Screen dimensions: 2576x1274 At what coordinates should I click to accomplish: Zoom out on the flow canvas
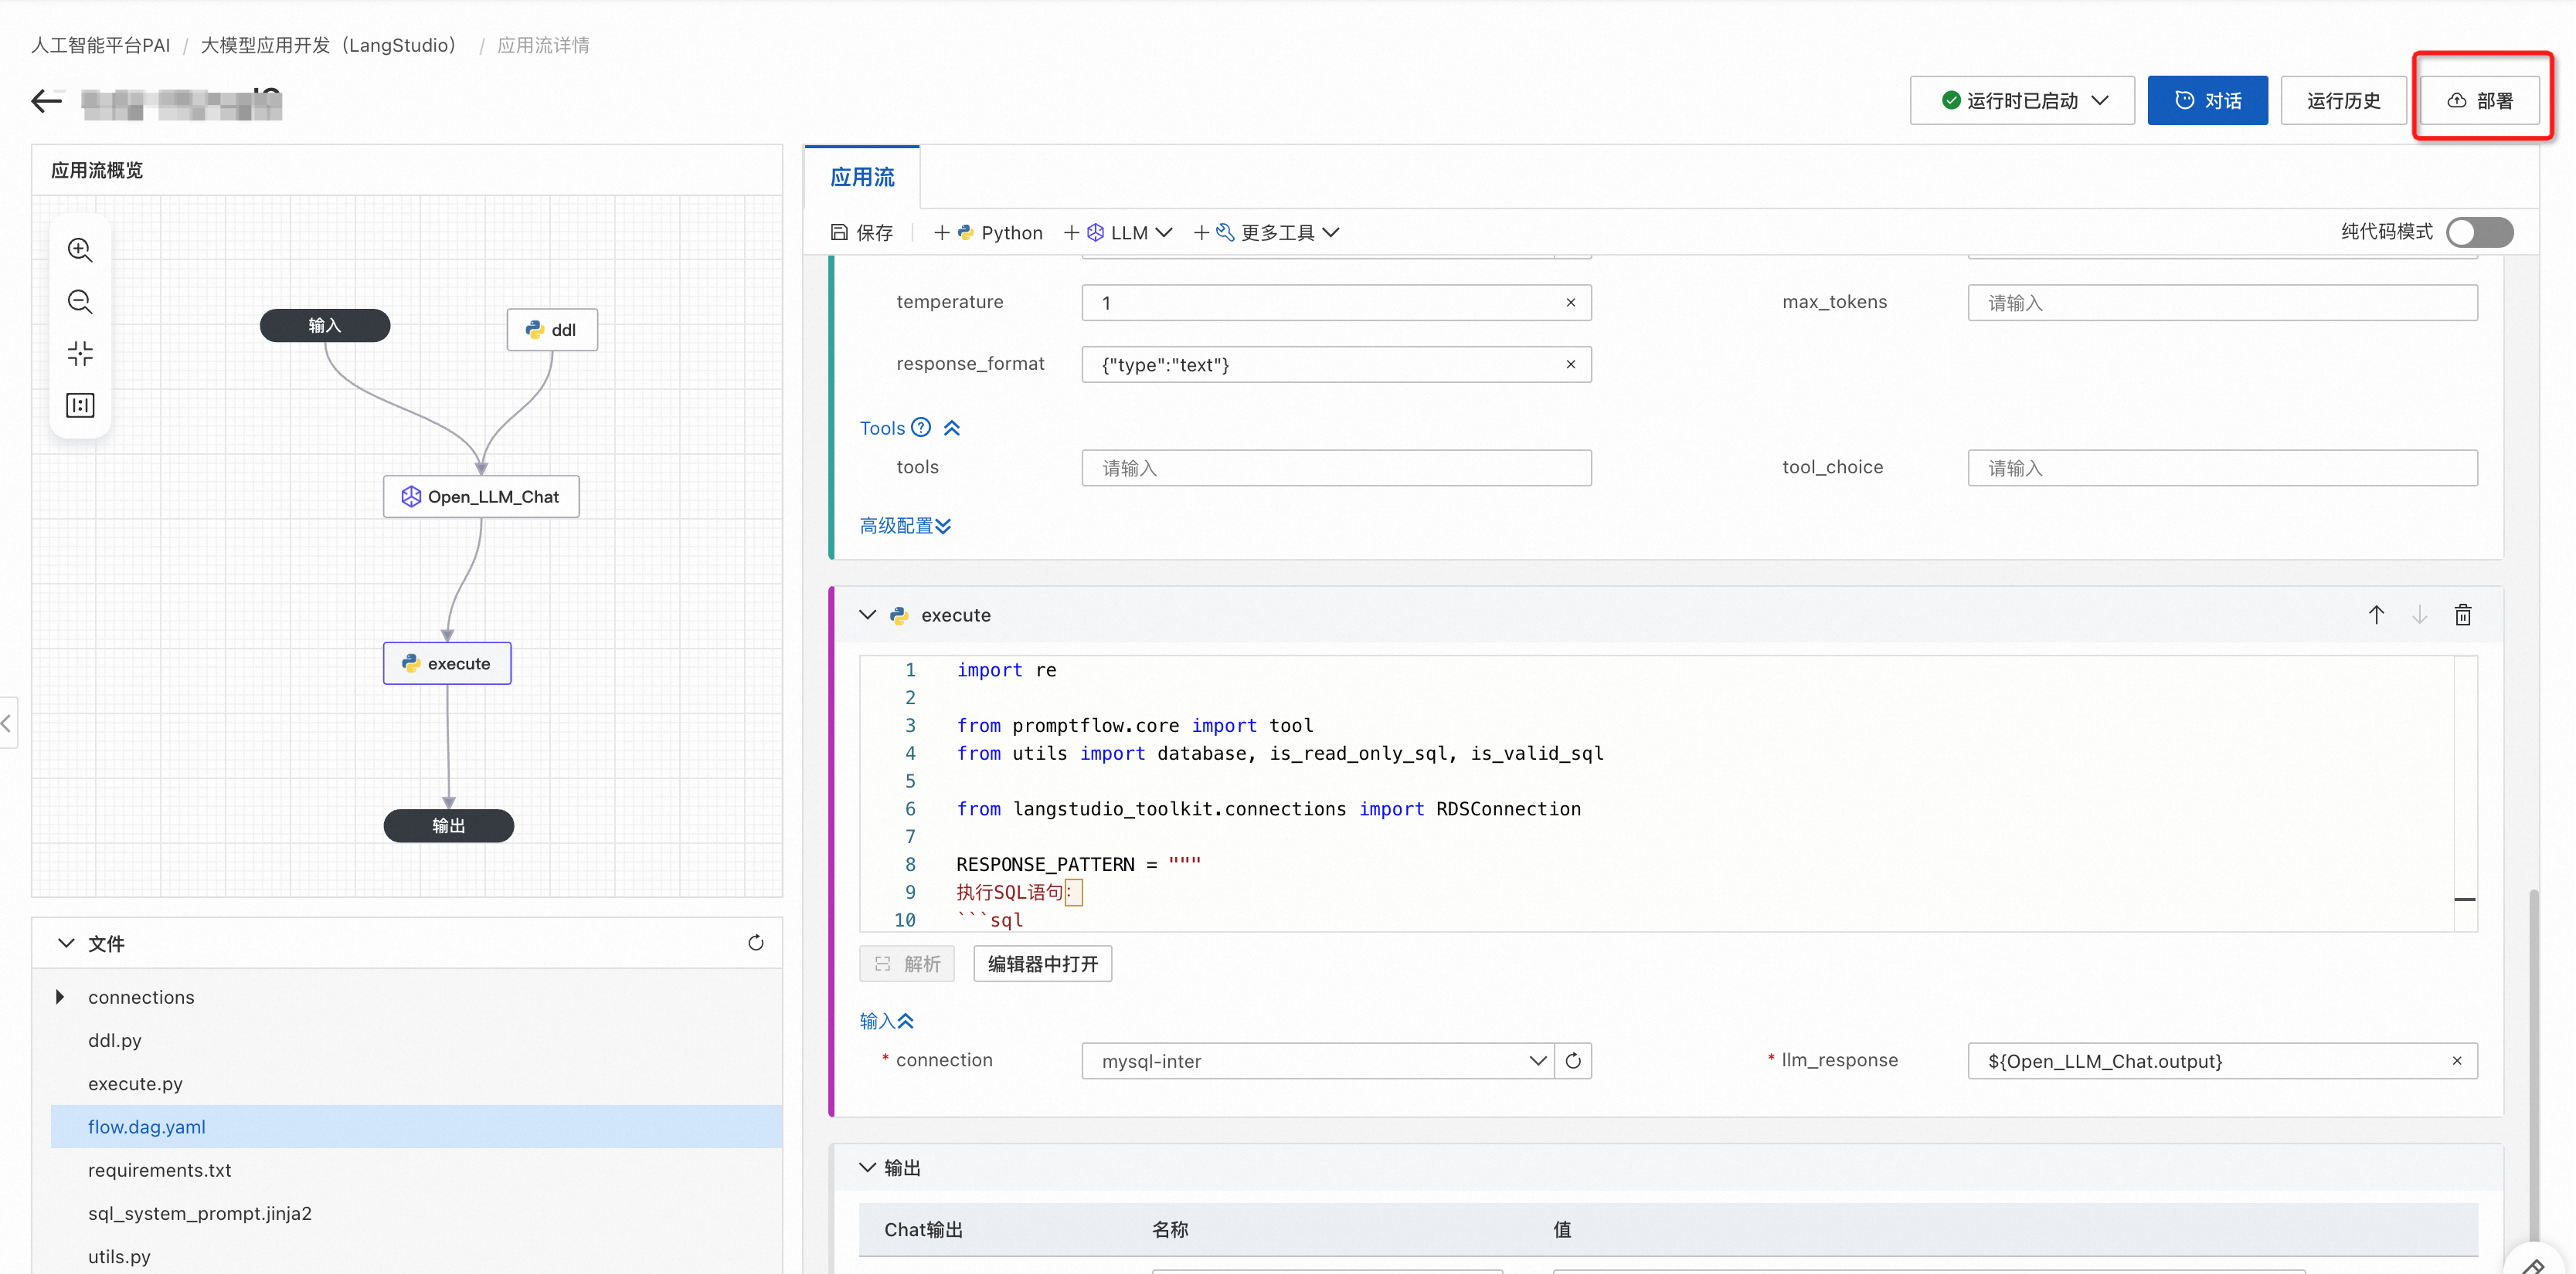[x=80, y=302]
